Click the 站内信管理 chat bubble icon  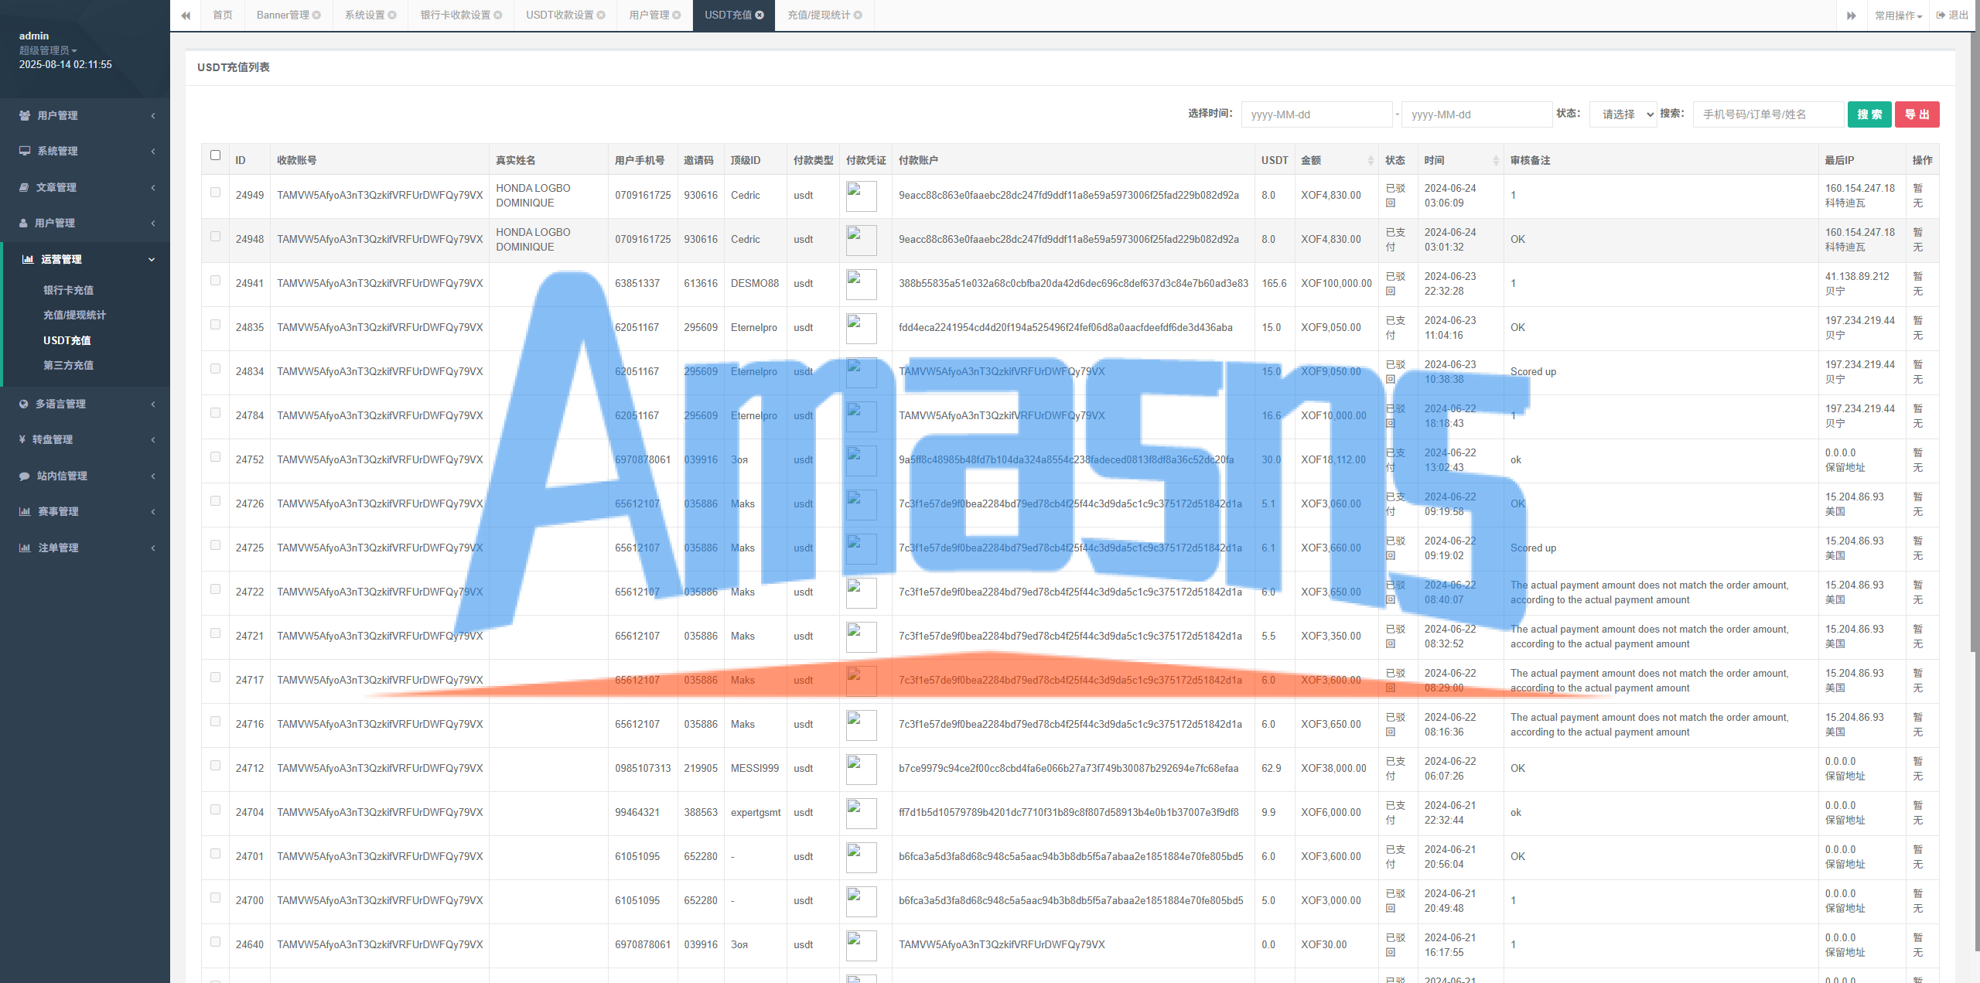(x=24, y=476)
